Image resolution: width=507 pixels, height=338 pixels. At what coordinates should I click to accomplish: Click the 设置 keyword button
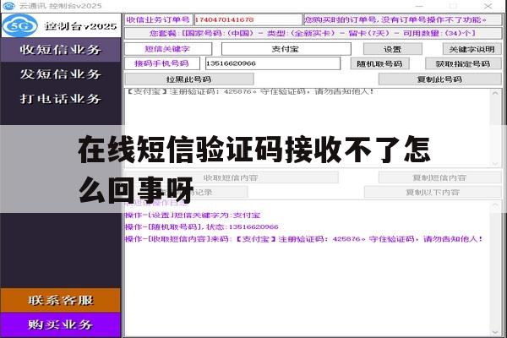pos(393,49)
